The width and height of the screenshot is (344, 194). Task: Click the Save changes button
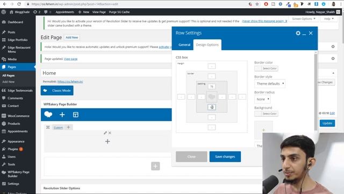[225, 157]
